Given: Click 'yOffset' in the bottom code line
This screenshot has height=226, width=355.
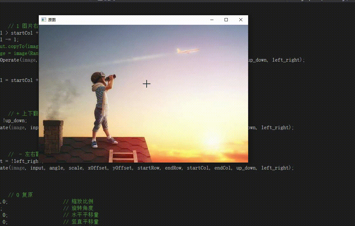Looking at the screenshot, I should (x=122, y=168).
